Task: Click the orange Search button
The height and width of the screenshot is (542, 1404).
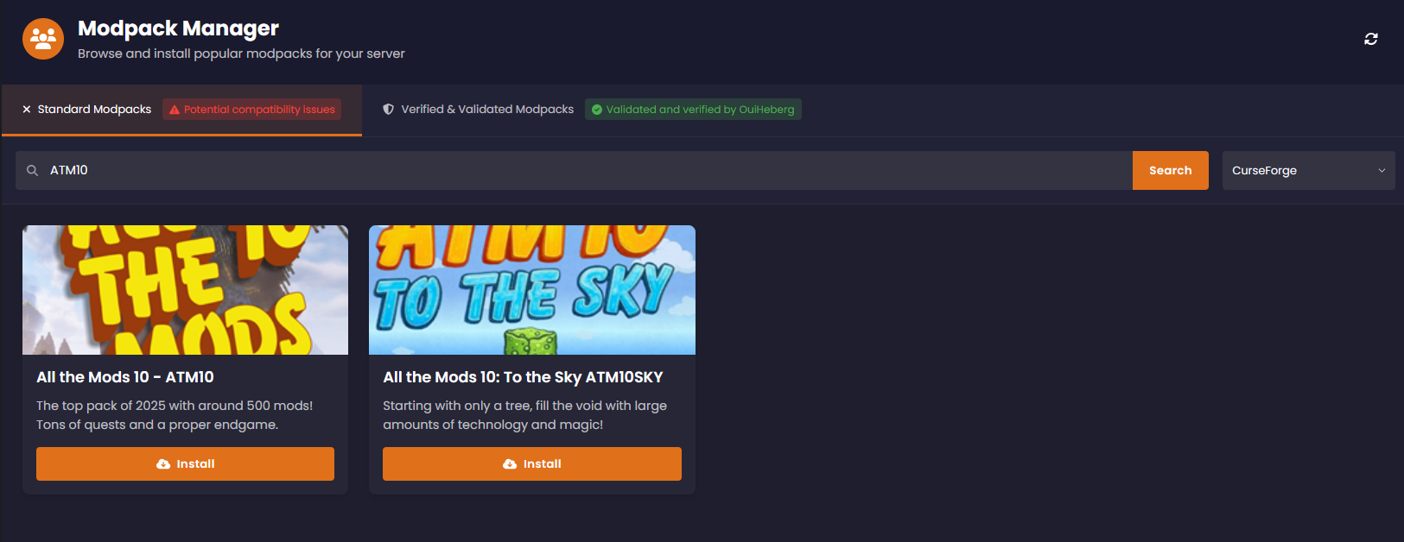Action: [1171, 171]
